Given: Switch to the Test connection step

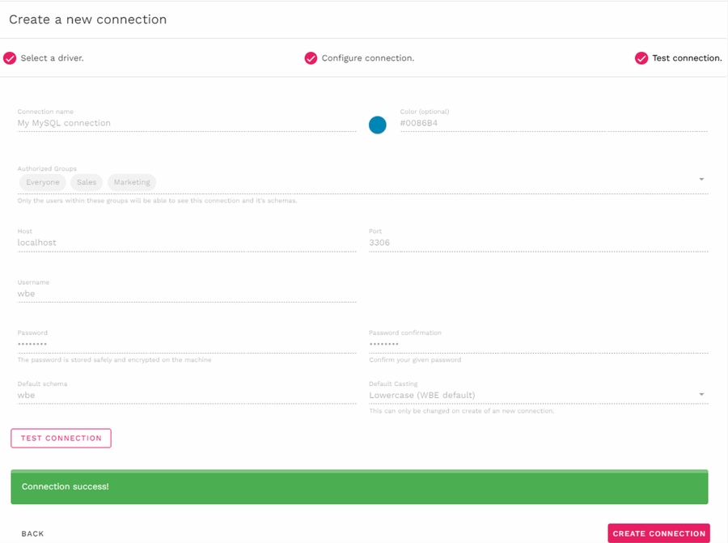Looking at the screenshot, I should 687,58.
